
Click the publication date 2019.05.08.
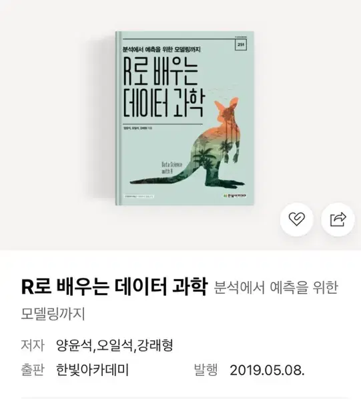click(267, 370)
